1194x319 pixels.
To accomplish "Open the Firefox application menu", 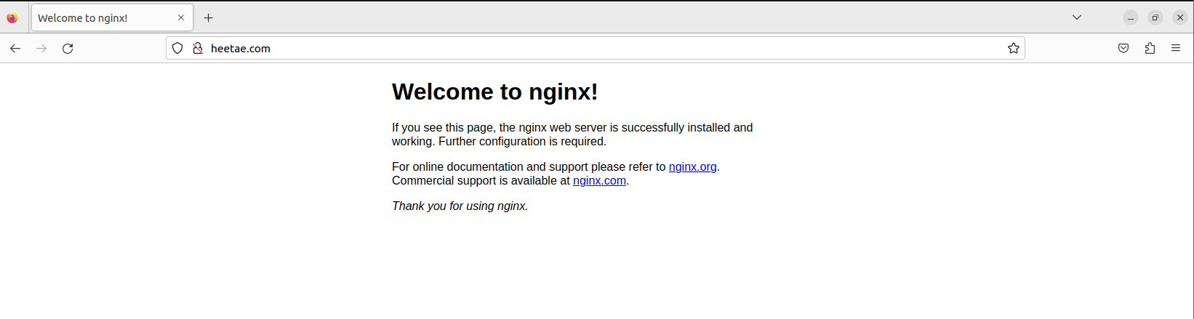I will pos(1176,49).
